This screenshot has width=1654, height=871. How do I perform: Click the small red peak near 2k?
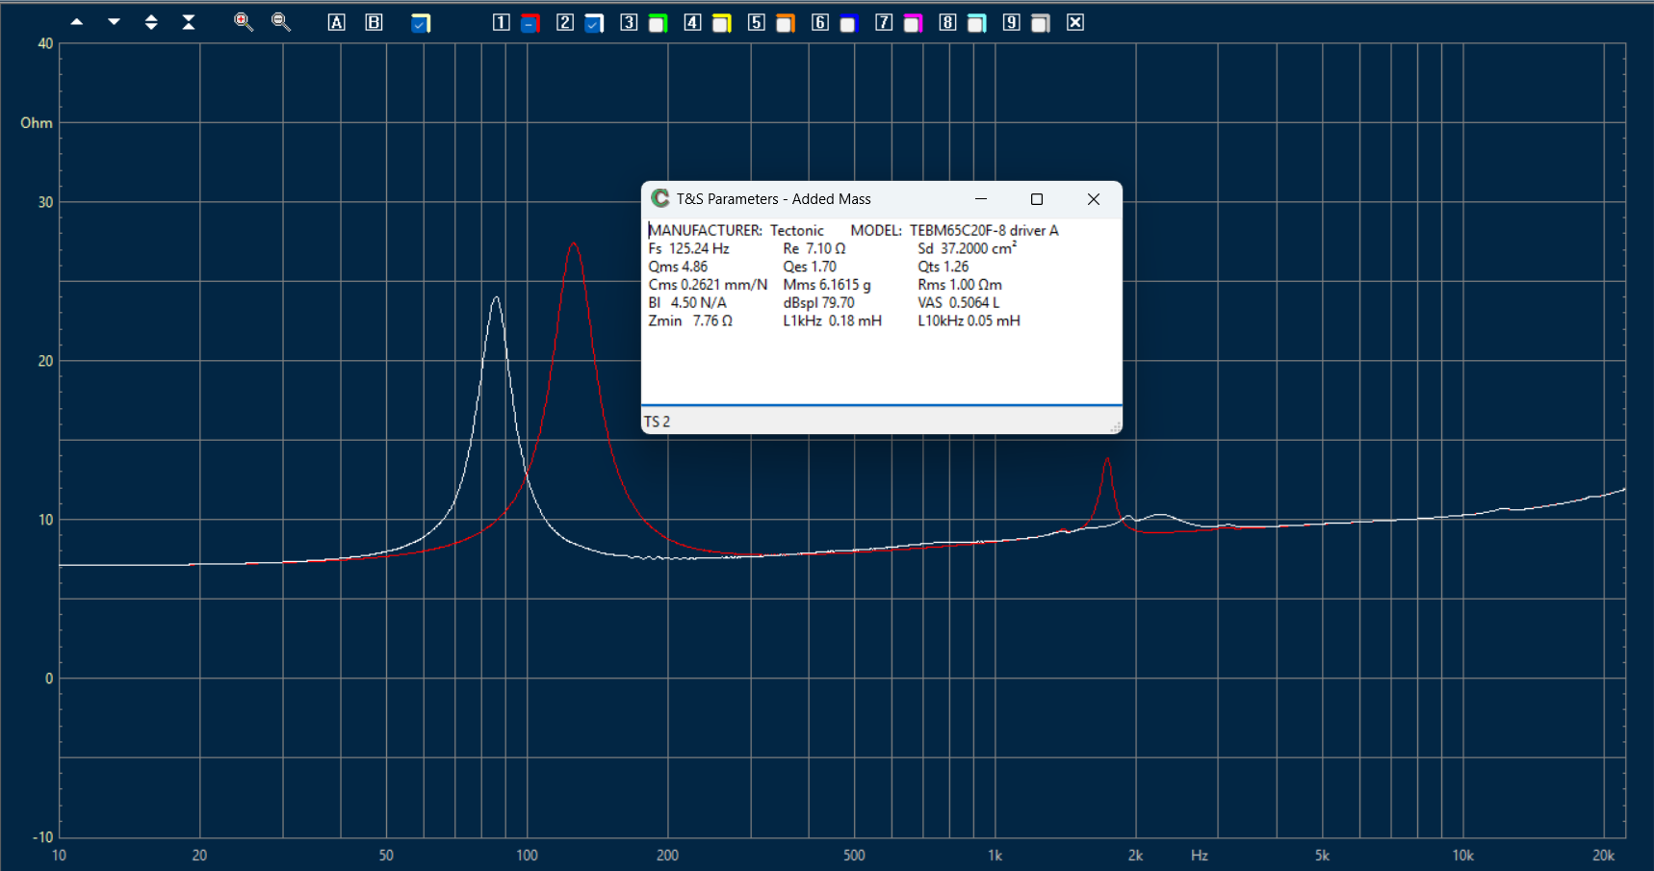point(1107,460)
